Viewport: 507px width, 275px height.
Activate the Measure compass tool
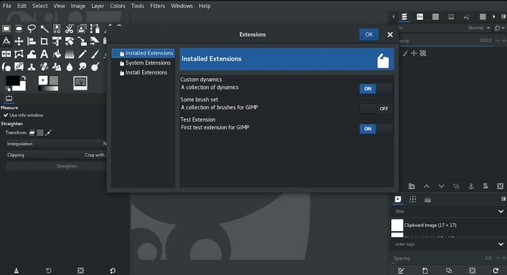click(x=6, y=42)
